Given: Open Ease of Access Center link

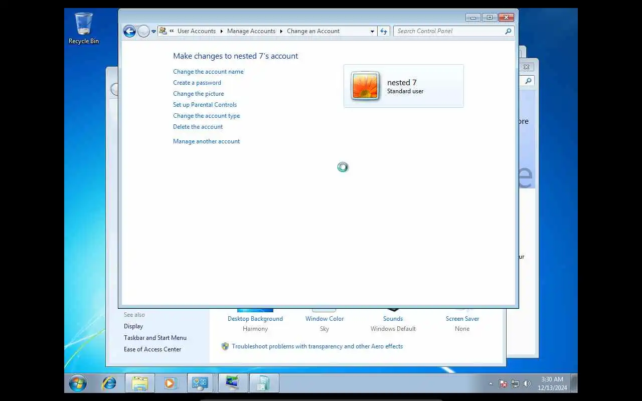Looking at the screenshot, I should coord(152,349).
